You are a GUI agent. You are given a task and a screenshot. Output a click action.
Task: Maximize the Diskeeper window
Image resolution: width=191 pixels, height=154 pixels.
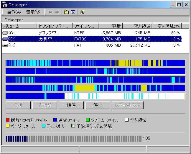[179, 5]
